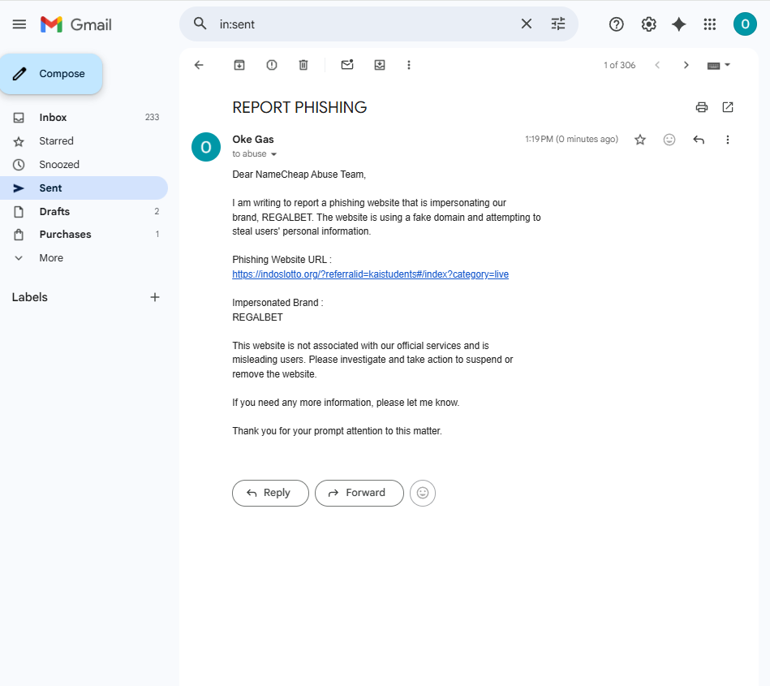Add emoji reaction next to Forward
This screenshot has width=770, height=686.
click(x=423, y=493)
